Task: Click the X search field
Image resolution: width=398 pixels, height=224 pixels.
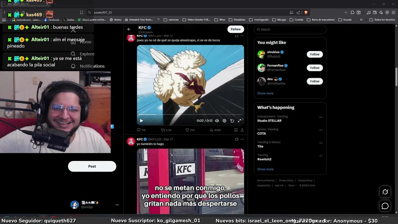Action: [x=290, y=29]
